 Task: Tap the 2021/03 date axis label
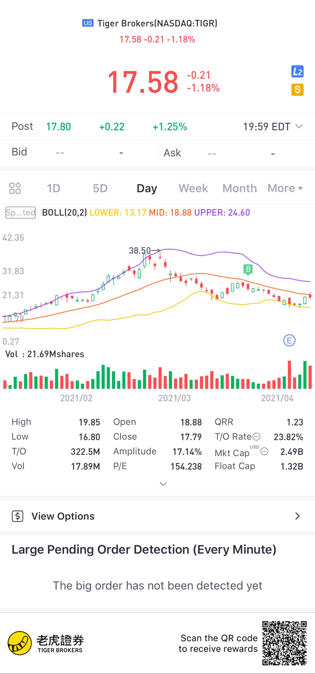click(x=174, y=398)
